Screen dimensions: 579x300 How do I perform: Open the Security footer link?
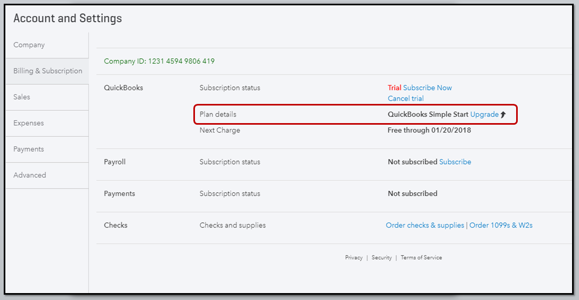coord(381,258)
